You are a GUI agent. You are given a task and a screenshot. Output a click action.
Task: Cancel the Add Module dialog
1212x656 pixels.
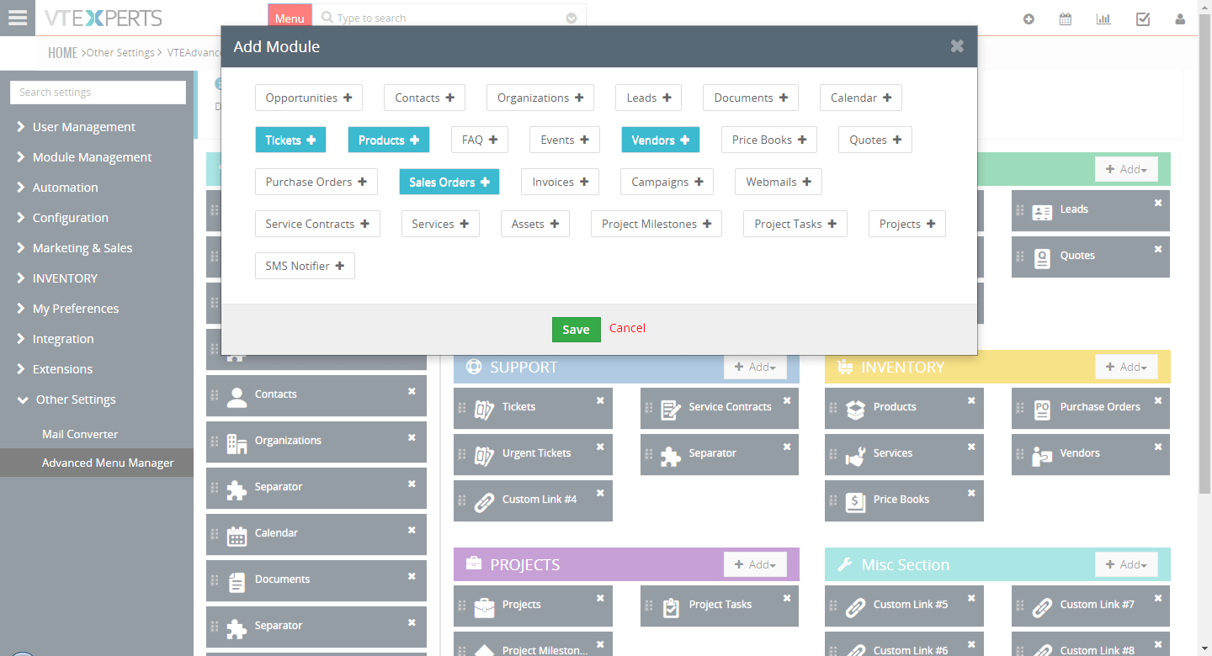627,328
